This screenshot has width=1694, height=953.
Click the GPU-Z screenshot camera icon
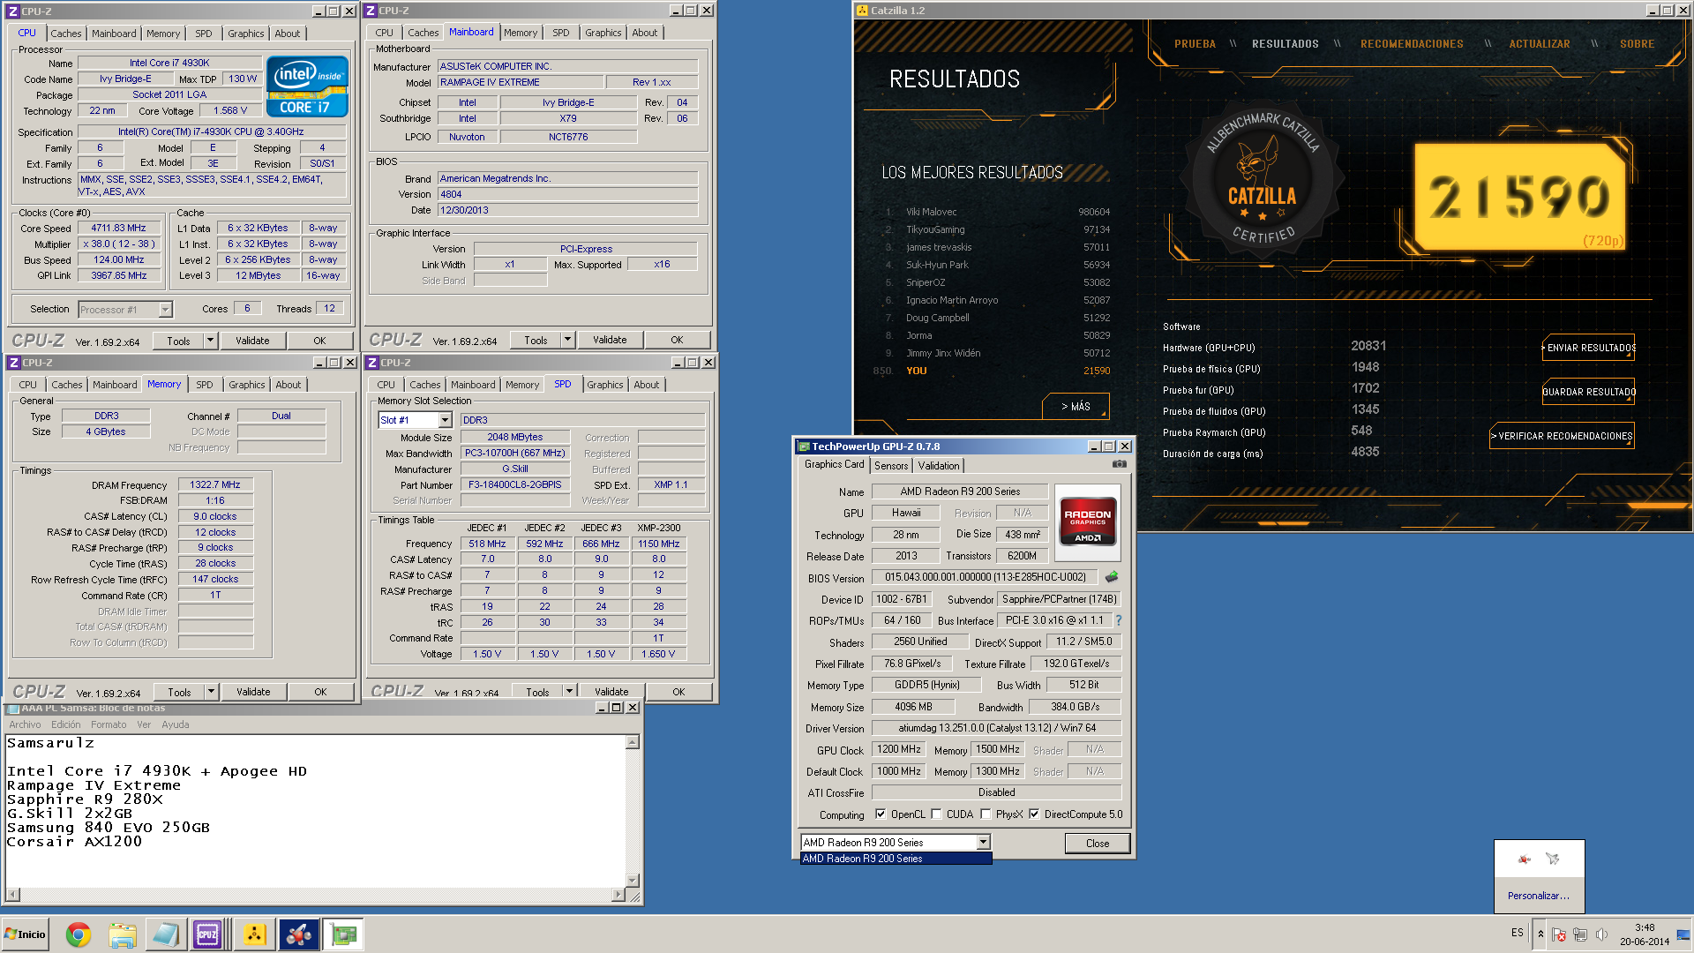click(1119, 464)
